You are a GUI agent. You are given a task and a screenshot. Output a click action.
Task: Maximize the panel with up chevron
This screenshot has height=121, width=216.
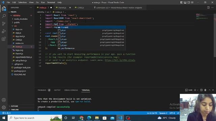pyautogui.click(x=209, y=90)
